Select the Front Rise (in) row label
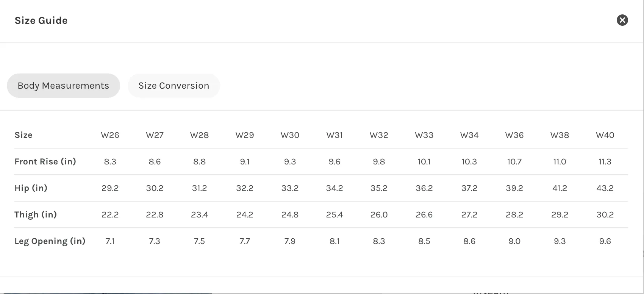 click(x=45, y=162)
